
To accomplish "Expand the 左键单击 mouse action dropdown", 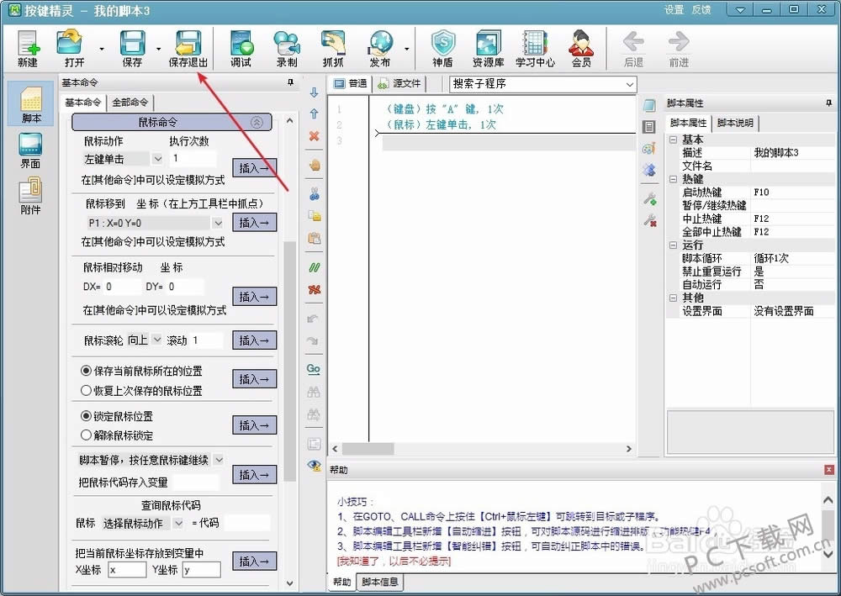I will (157, 159).
